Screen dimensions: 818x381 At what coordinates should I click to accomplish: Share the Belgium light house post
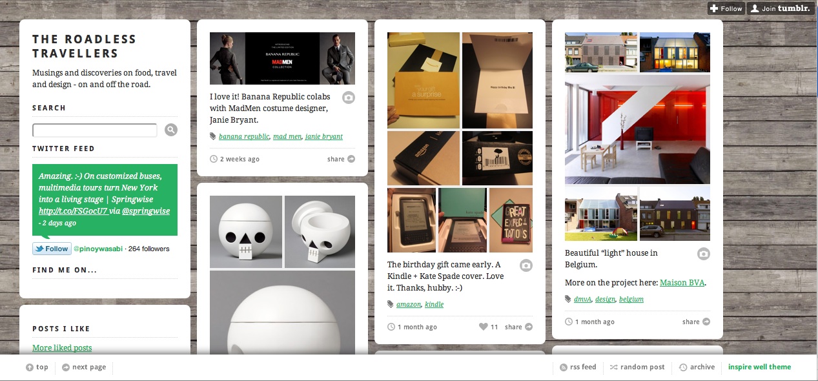pos(696,322)
